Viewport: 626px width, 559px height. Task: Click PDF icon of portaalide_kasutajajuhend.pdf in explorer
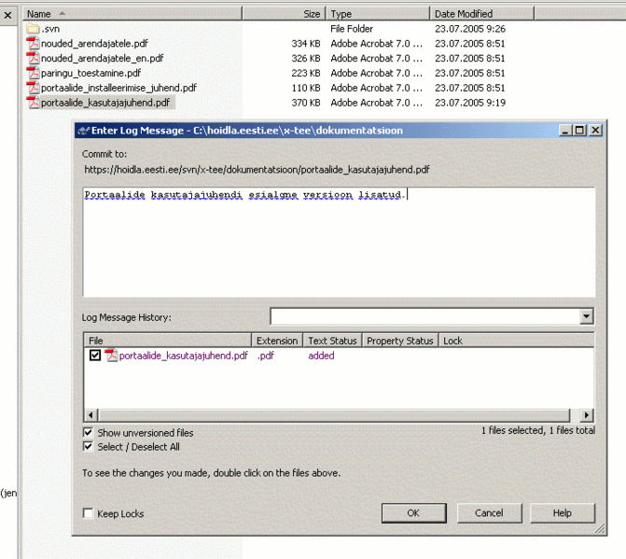[33, 103]
